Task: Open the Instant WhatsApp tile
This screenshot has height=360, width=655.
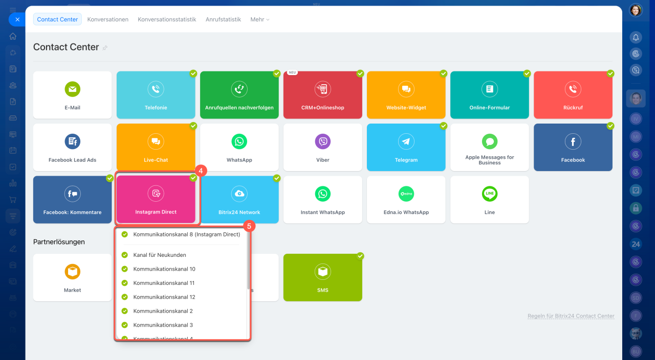Action: [x=322, y=200]
